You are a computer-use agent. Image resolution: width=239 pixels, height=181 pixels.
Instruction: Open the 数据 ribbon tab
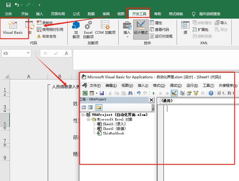91,14
